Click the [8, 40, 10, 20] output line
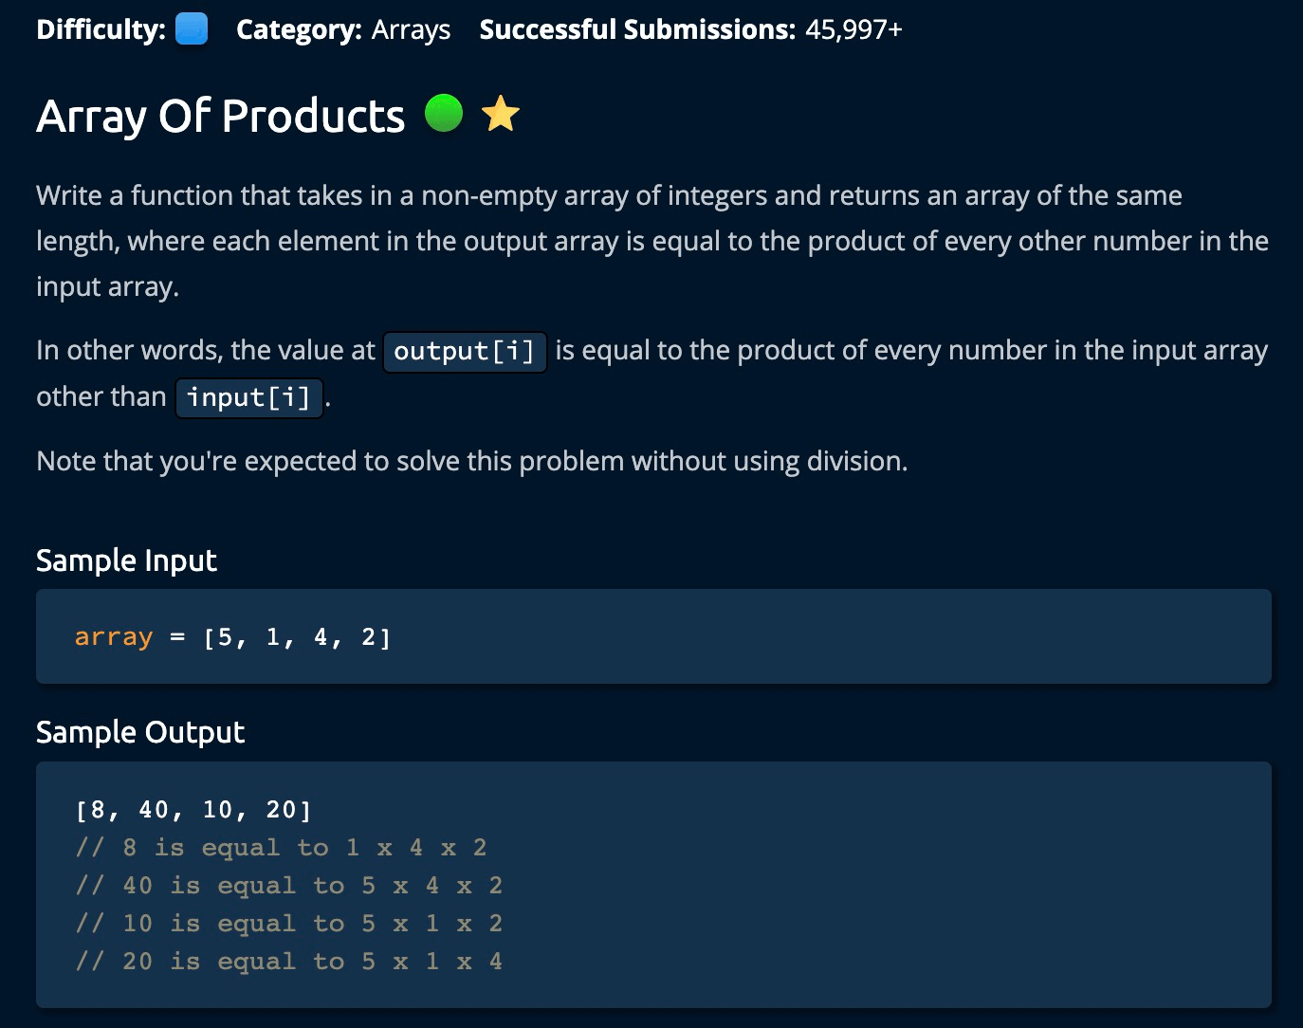1303x1028 pixels. [x=193, y=810]
